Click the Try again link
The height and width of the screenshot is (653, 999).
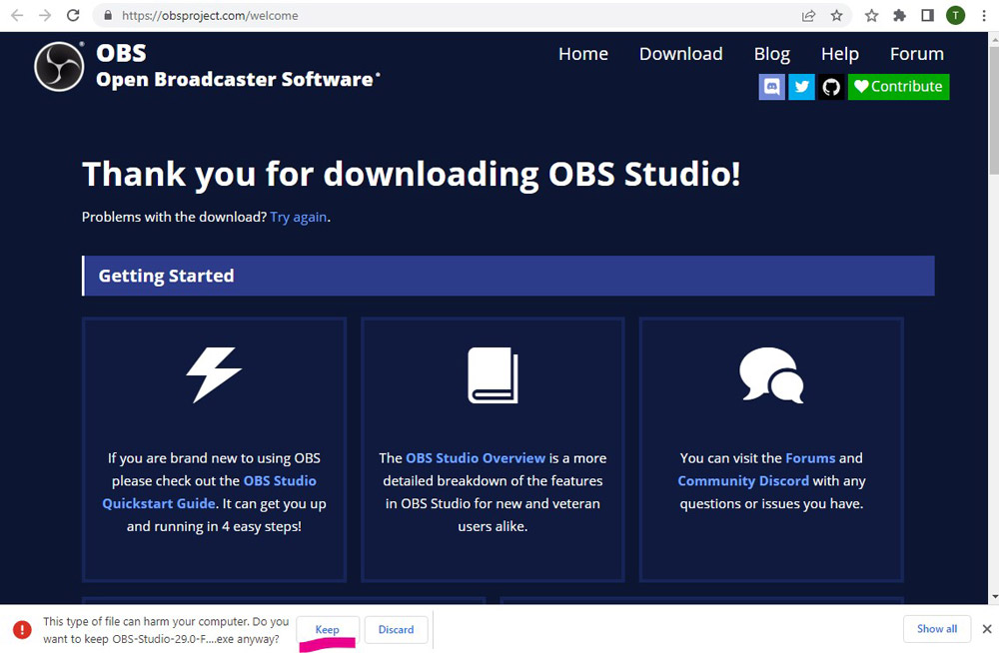coord(298,218)
